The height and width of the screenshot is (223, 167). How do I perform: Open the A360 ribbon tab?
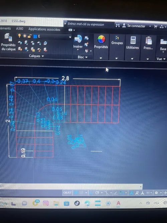(x=20, y=28)
